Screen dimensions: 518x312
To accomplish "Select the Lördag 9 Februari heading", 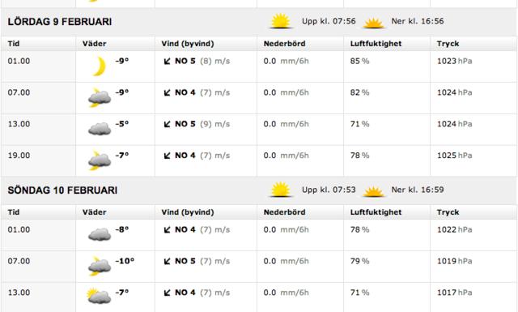I will (60, 22).
